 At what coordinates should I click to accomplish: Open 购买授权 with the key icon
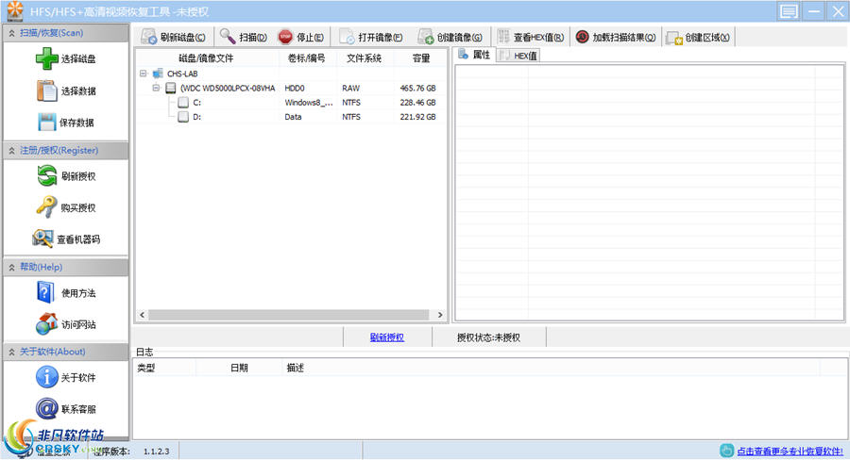pos(66,207)
